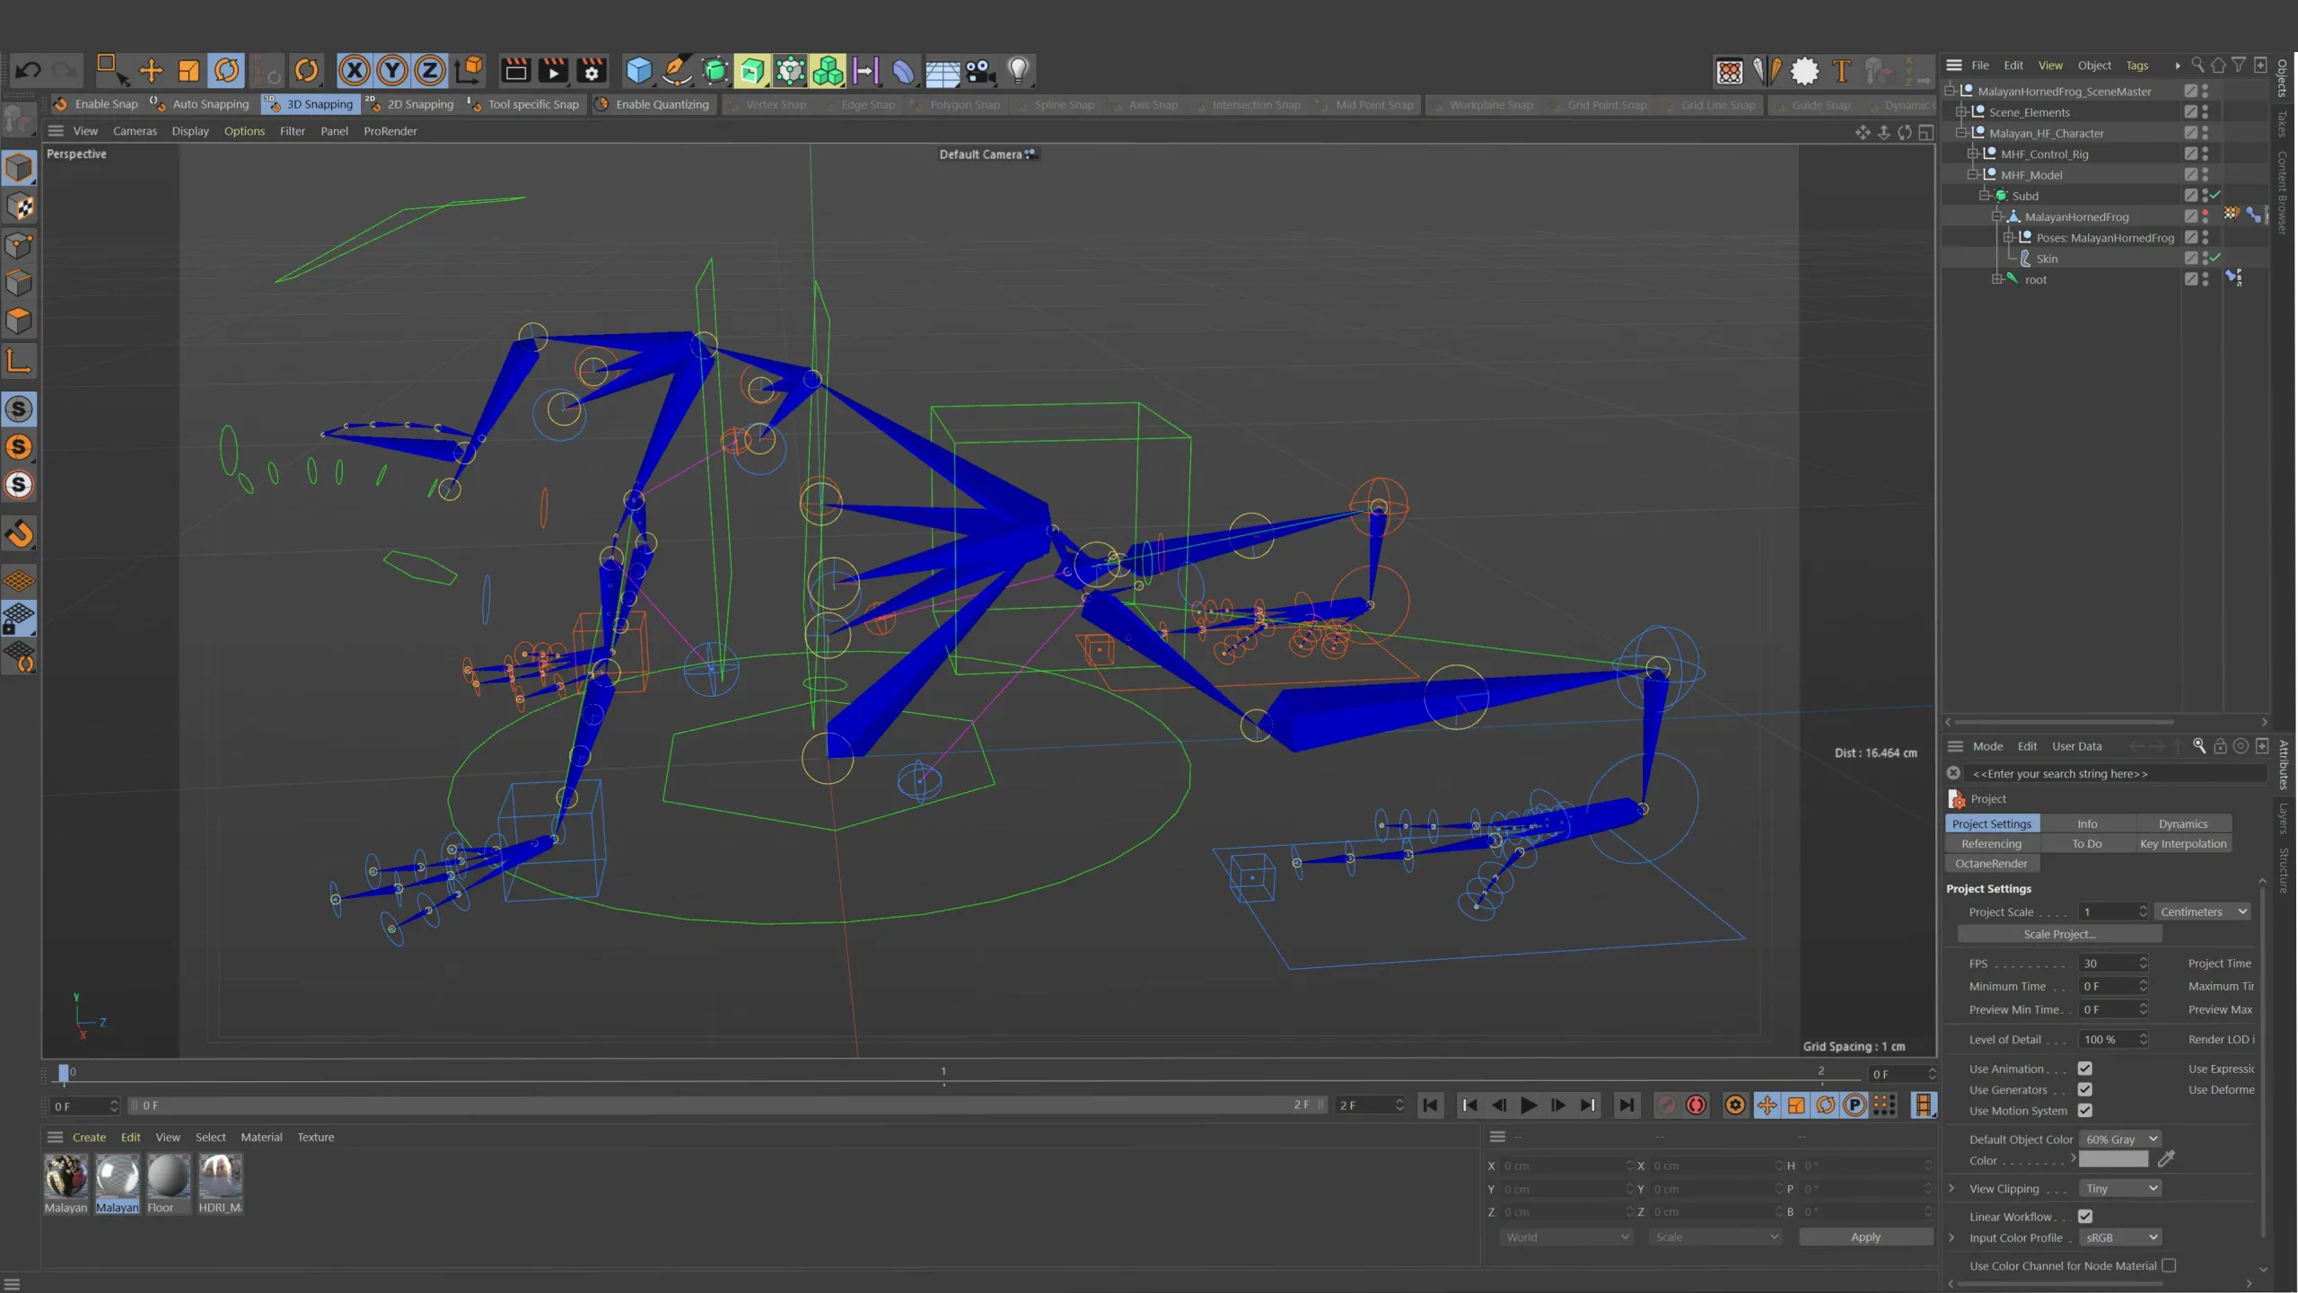Image resolution: width=2298 pixels, height=1293 pixels.
Task: Select the Default Object Color swatch
Action: [x=2115, y=1159]
